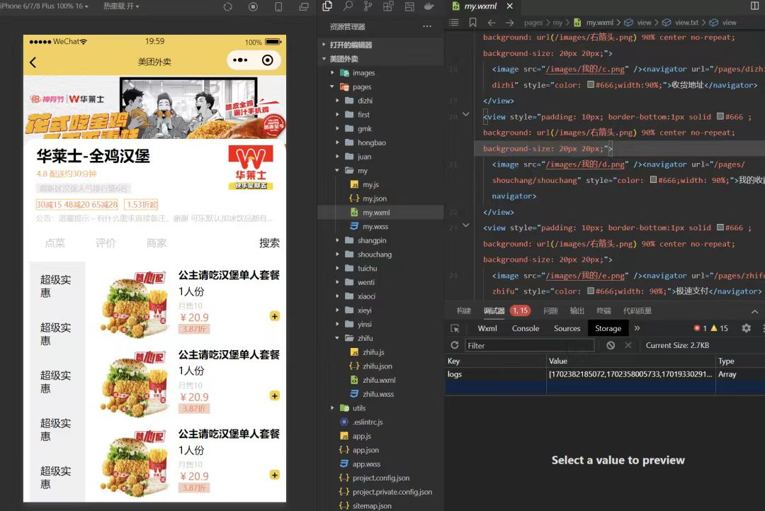Screen dimensions: 765x511
Task: Open the search icon in sidebar
Action: coord(348,6)
